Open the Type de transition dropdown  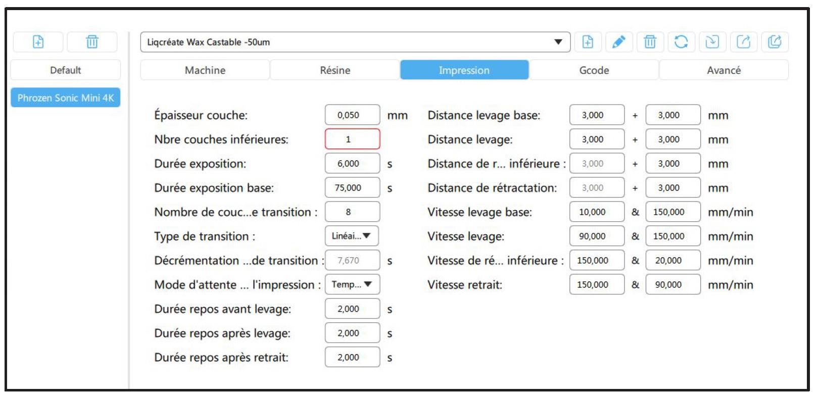[x=352, y=236]
